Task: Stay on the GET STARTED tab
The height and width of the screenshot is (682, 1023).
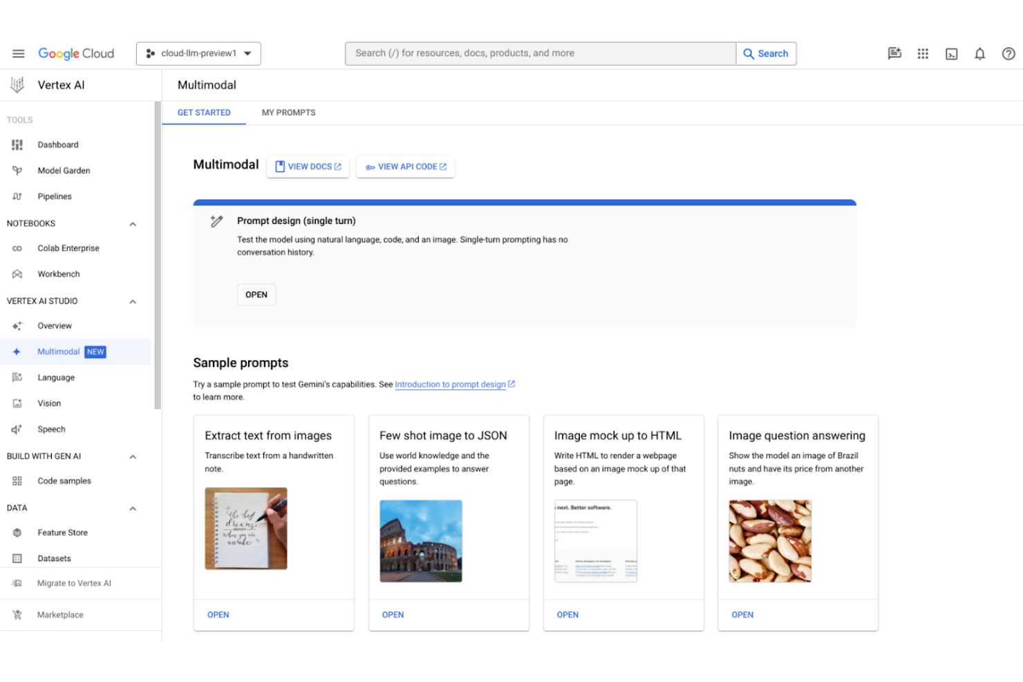Action: (204, 112)
